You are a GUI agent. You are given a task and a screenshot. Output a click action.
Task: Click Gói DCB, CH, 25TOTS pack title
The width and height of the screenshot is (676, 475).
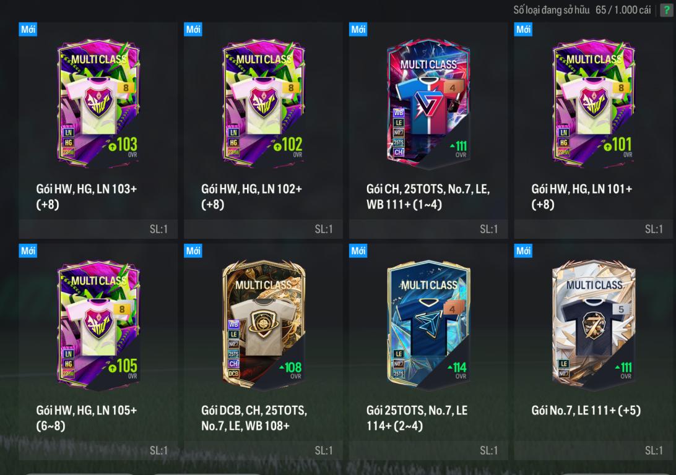tap(254, 417)
